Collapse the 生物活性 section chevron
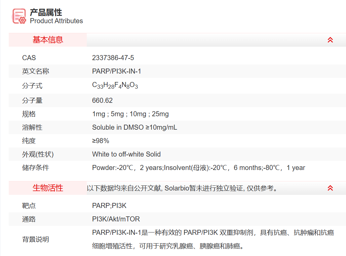The width and height of the screenshot is (346, 256). tap(330, 188)
